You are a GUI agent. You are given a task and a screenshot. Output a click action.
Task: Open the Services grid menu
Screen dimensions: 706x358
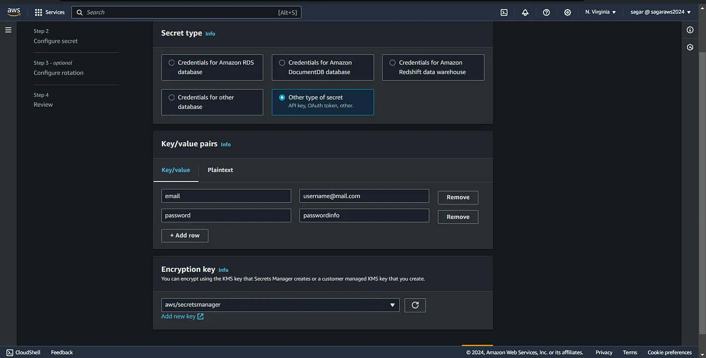(x=38, y=12)
